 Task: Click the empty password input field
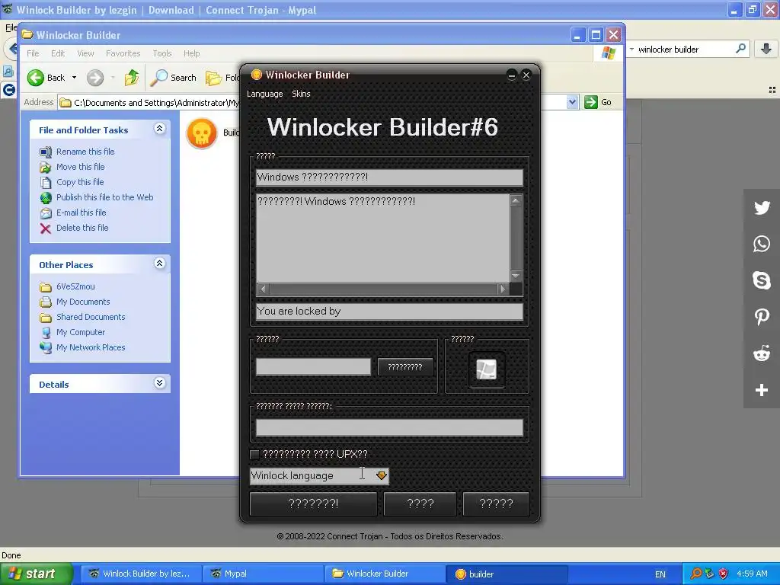313,367
